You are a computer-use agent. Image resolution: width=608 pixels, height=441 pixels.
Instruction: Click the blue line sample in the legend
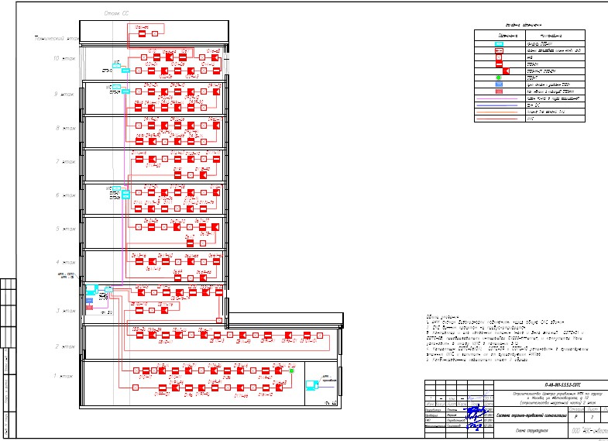(499, 105)
